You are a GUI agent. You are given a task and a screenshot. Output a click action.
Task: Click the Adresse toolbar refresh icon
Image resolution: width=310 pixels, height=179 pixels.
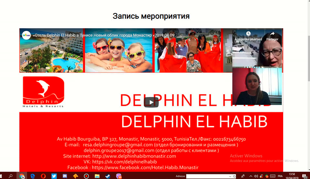[x=234, y=176]
